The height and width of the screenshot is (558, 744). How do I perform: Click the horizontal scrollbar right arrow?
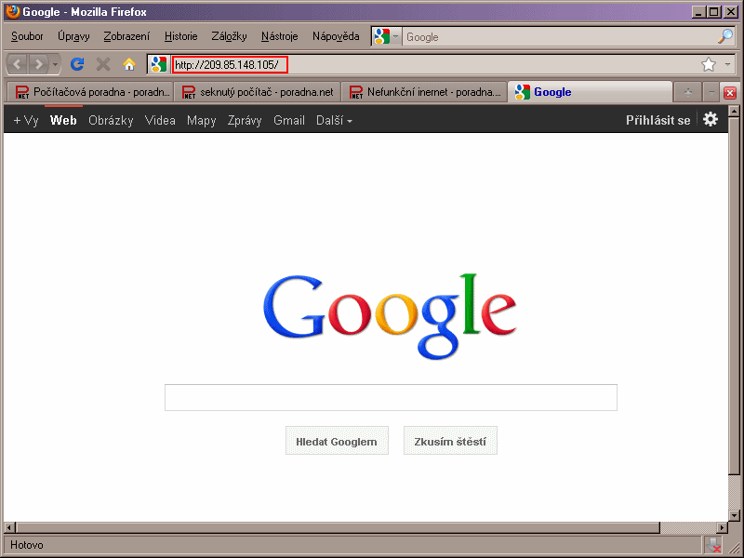click(x=723, y=527)
